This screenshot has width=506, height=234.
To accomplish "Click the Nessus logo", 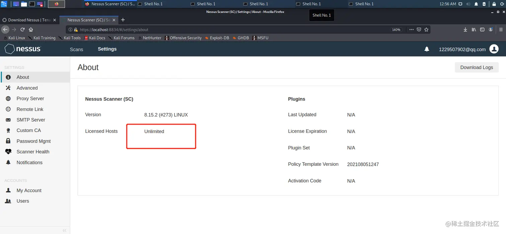I will point(23,49).
